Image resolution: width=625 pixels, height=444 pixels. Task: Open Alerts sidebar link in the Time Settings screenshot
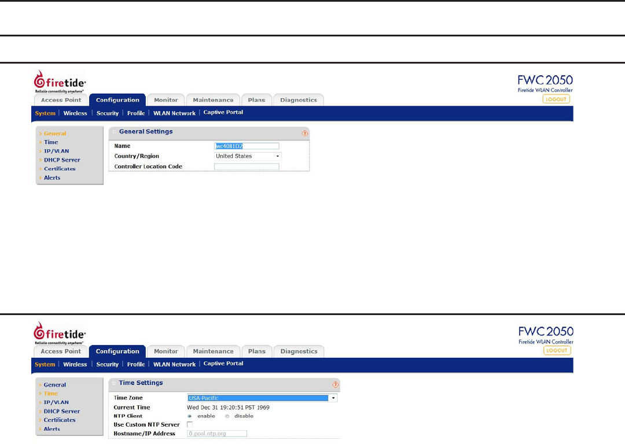point(52,429)
